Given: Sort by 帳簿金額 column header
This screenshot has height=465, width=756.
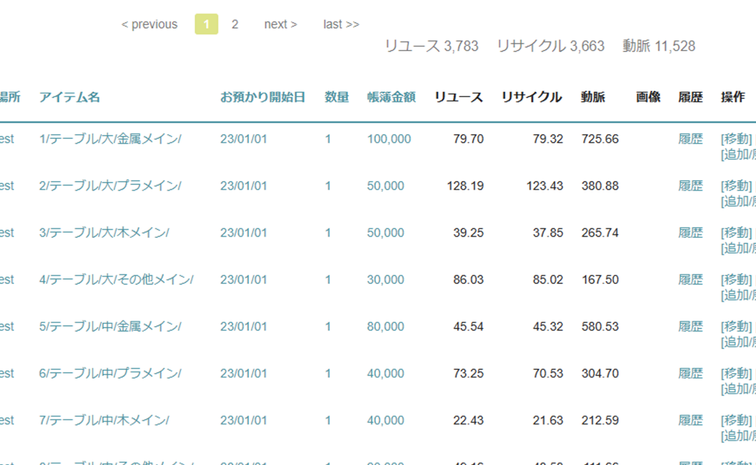Looking at the screenshot, I should tap(391, 97).
